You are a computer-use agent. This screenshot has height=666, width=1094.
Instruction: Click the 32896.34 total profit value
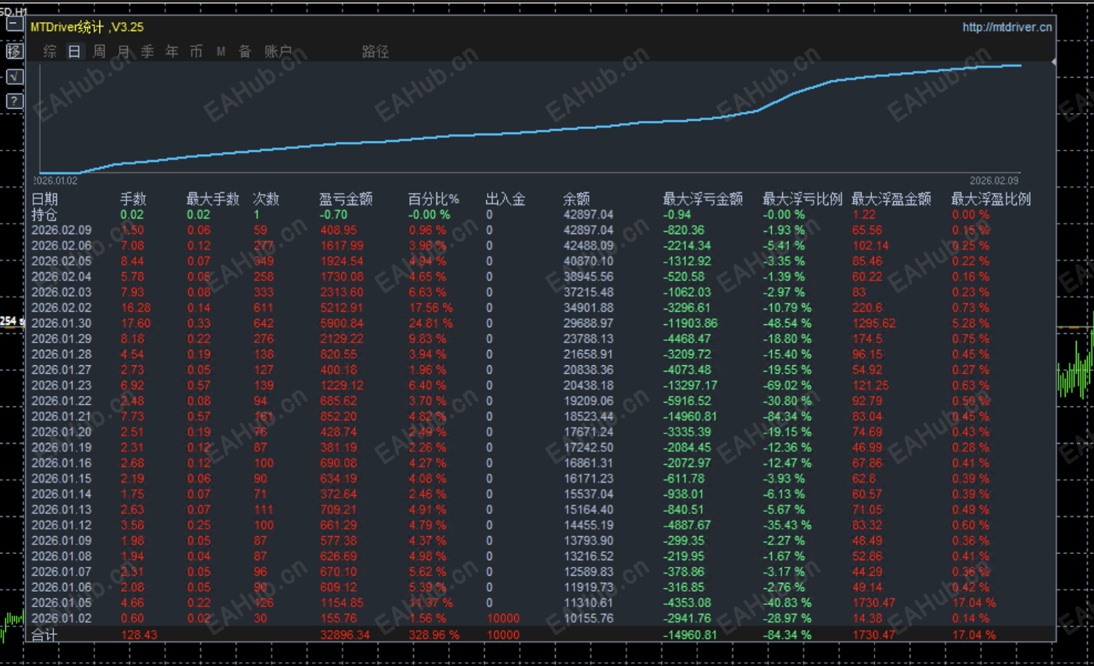point(345,635)
